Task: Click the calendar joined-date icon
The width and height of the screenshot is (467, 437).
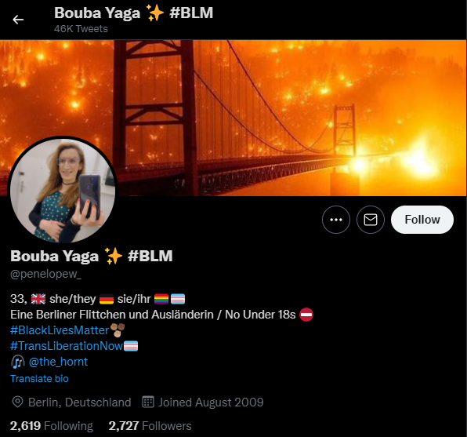Action: pos(148,402)
